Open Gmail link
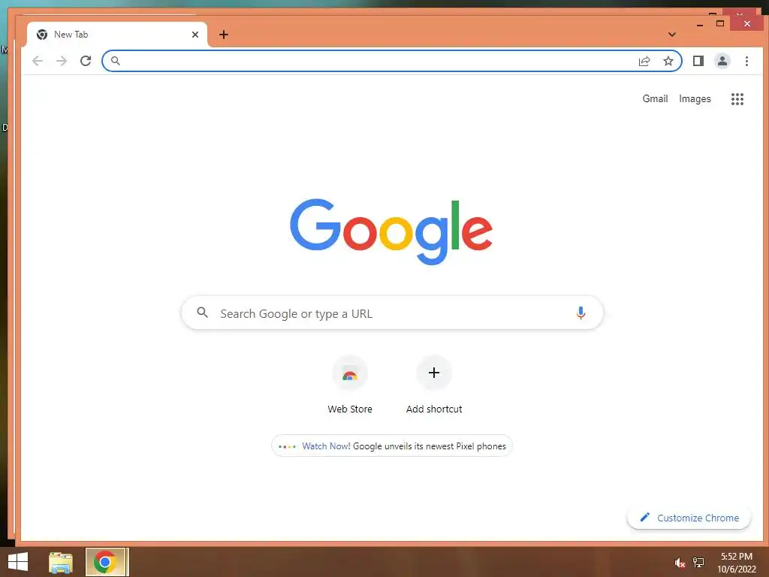Screen dimensions: 769x577 click(x=655, y=98)
